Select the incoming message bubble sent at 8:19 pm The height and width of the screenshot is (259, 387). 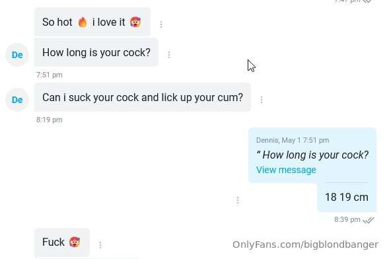[x=143, y=97]
